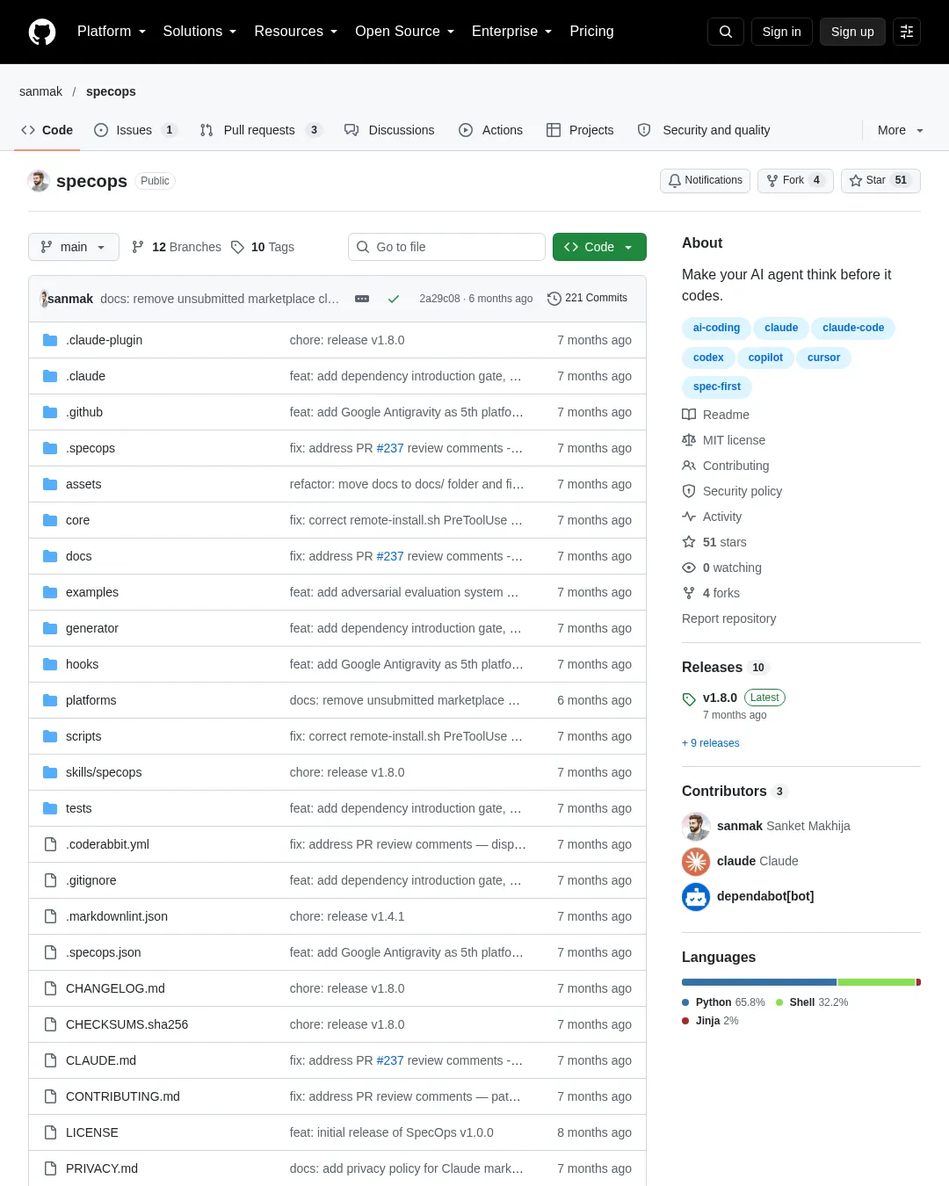Open the search magnifier button in header
The width and height of the screenshot is (949, 1186).
click(x=726, y=32)
